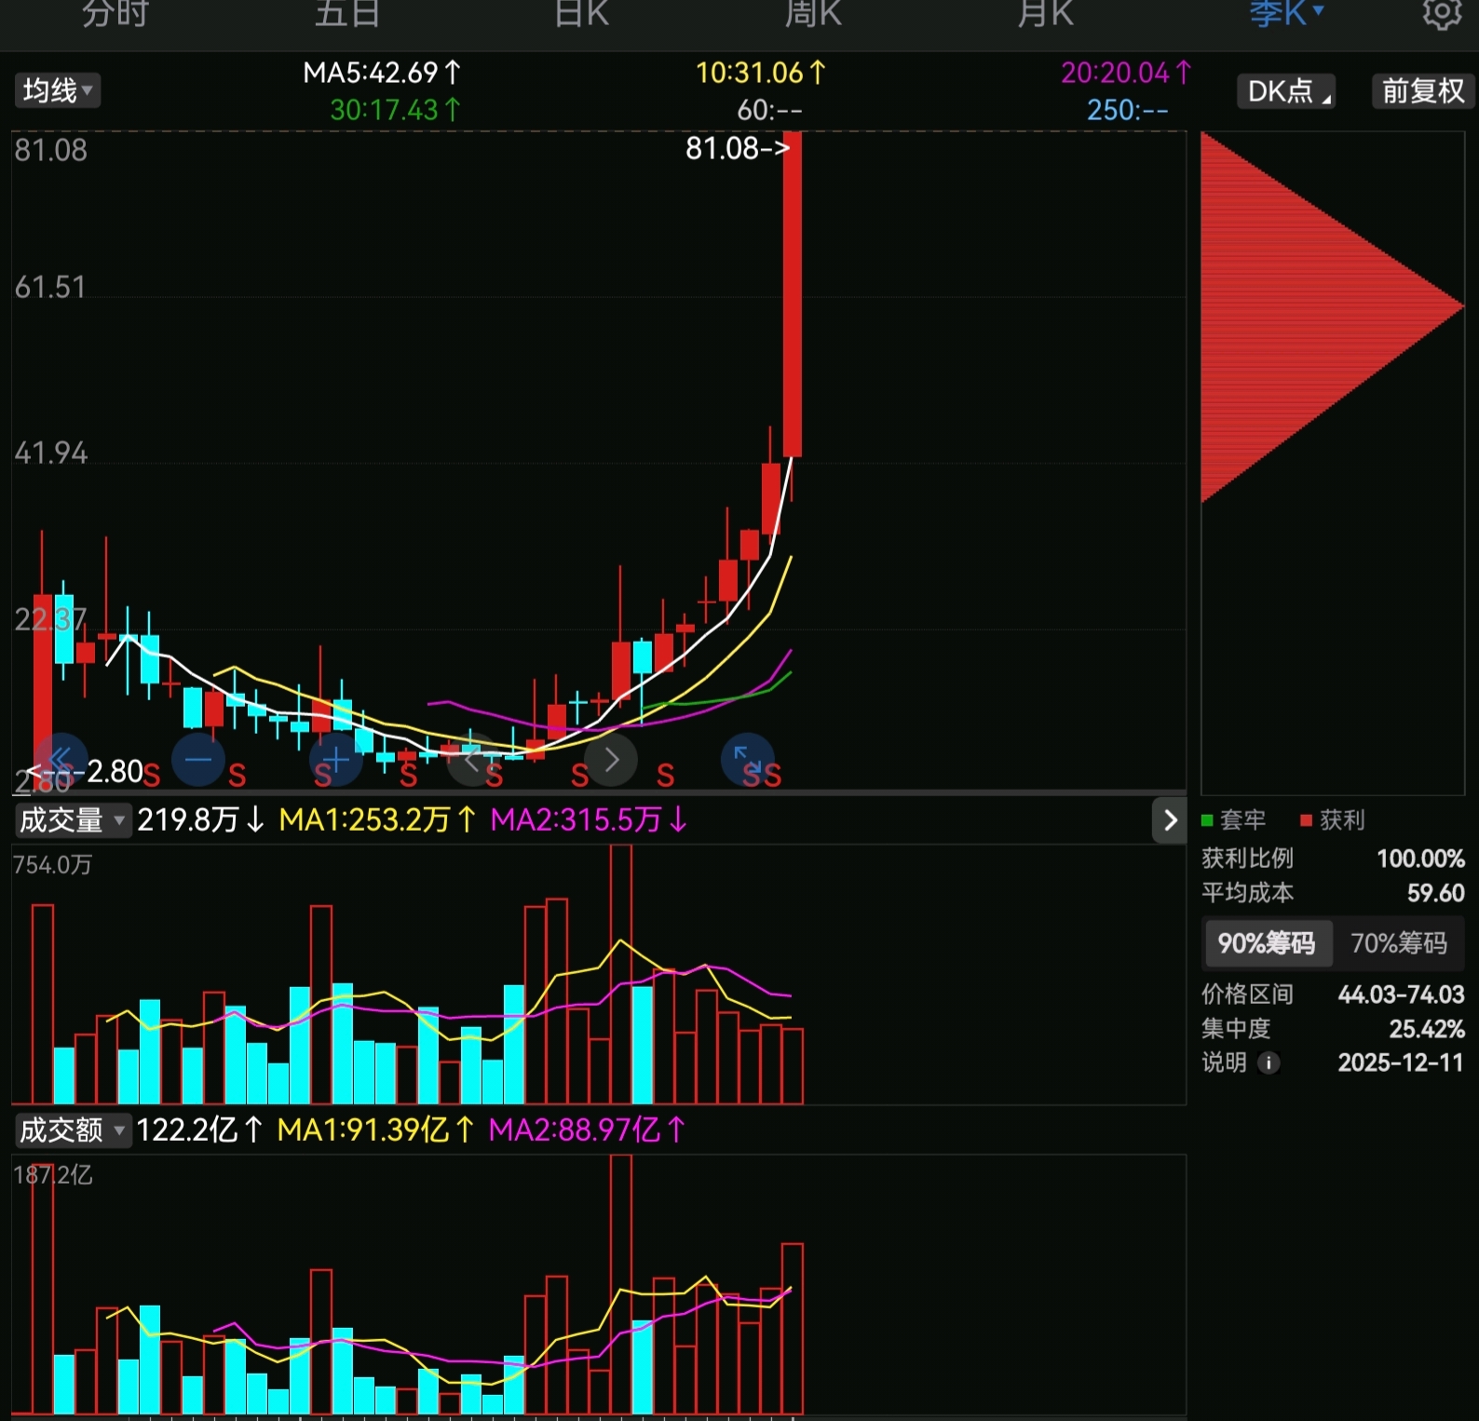Click the MA1:253.2万 volume average
The image size is (1479, 1421).
coord(378,820)
